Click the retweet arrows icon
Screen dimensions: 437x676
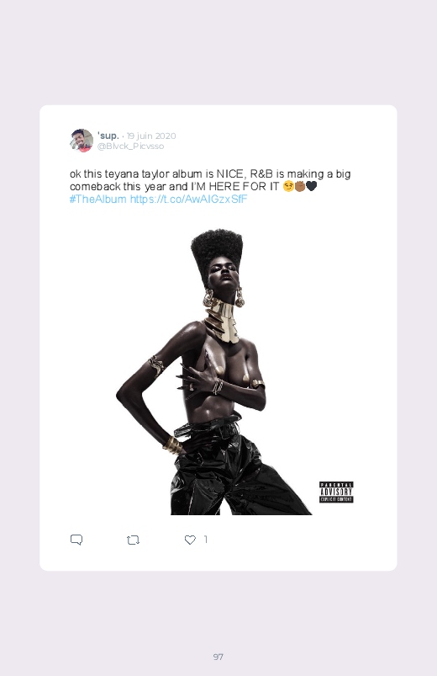(x=133, y=540)
